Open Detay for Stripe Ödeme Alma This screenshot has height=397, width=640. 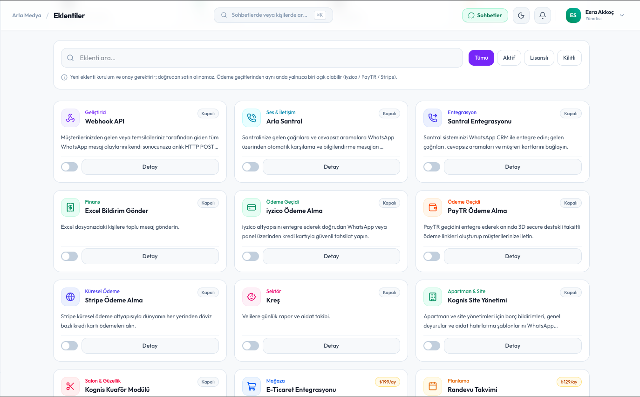click(x=150, y=346)
